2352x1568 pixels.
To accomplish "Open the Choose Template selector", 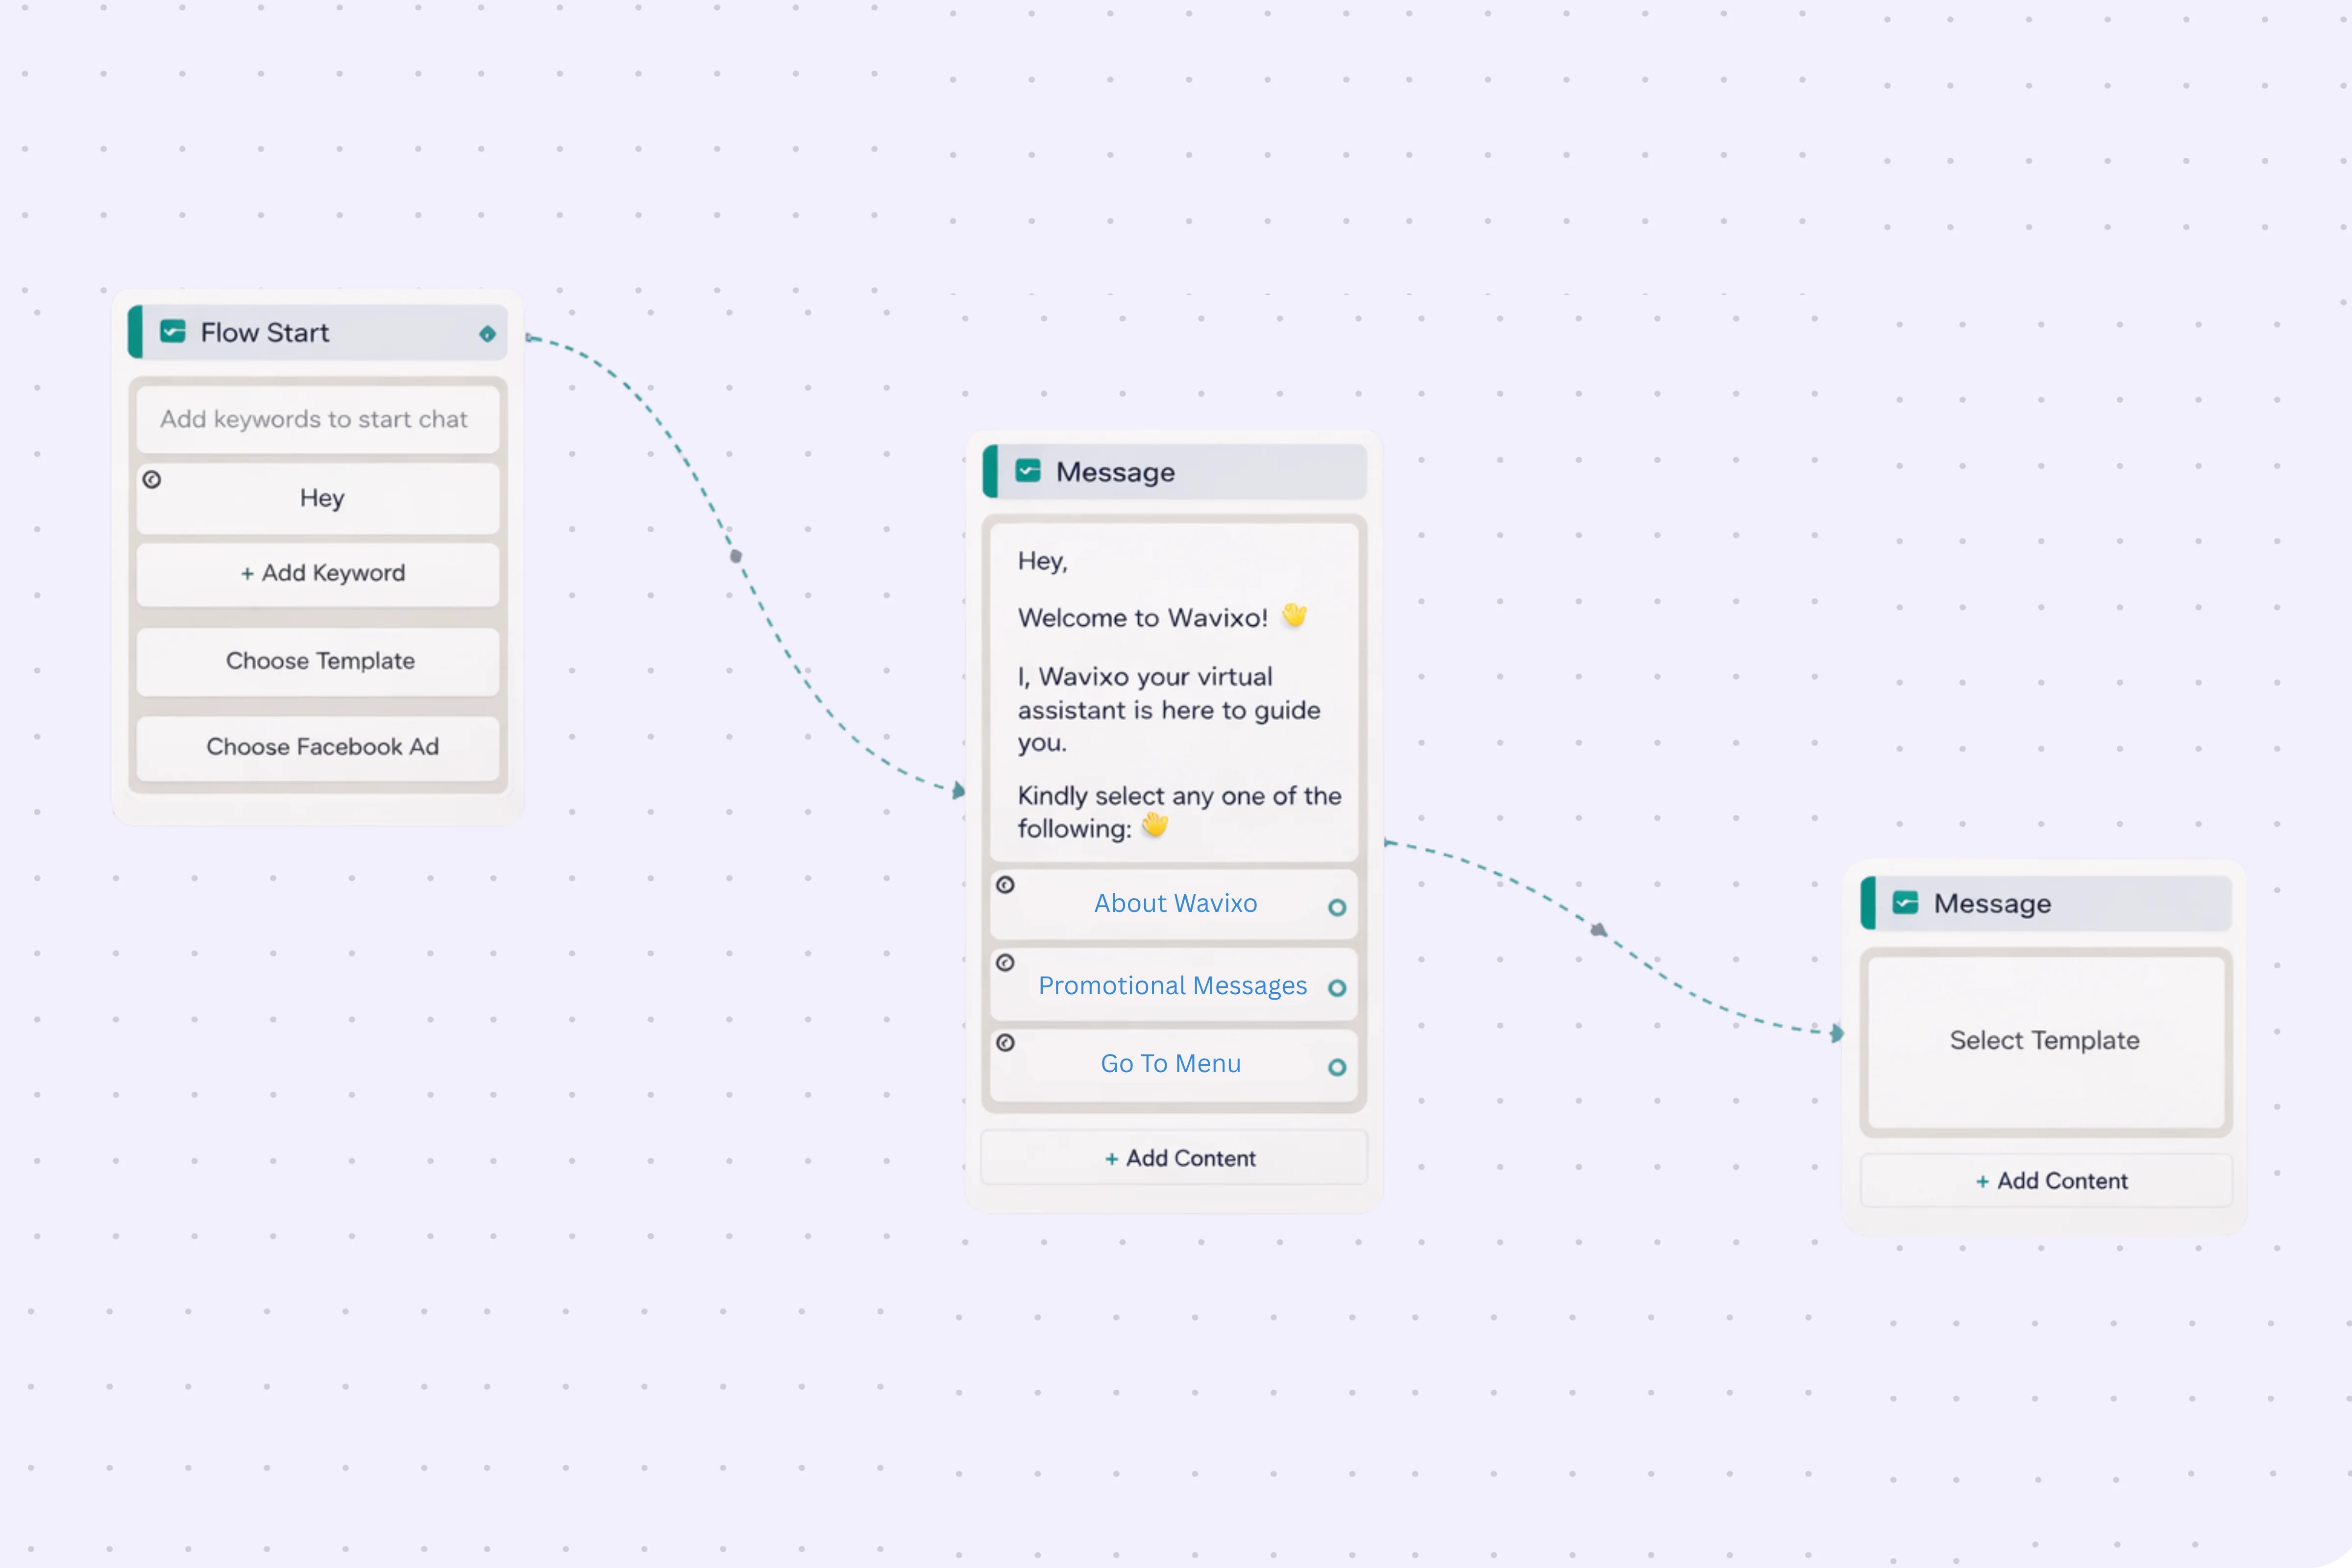I will [x=319, y=661].
